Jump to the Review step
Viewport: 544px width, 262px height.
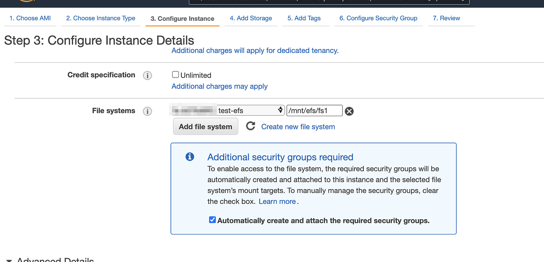446,18
